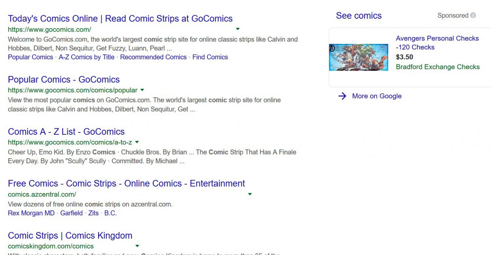This screenshot has height=255, width=491.
Task: Expand the arrow next to gocomics.com/comics/a-to-z
Action: (x=137, y=142)
